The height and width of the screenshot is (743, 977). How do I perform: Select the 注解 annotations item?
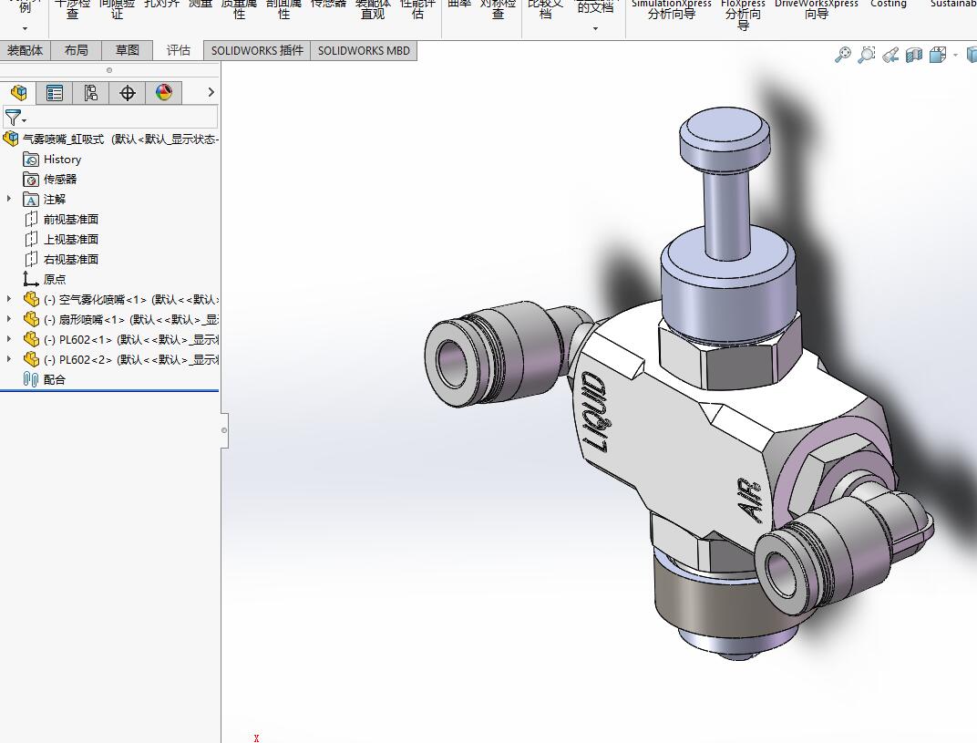[54, 200]
